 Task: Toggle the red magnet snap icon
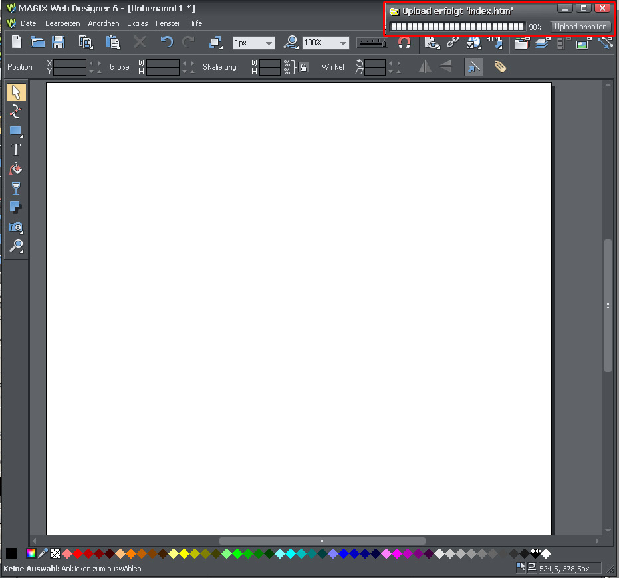404,43
